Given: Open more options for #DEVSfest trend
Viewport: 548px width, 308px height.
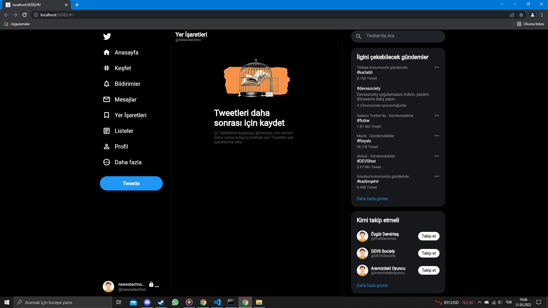Looking at the screenshot, I should pos(437,156).
